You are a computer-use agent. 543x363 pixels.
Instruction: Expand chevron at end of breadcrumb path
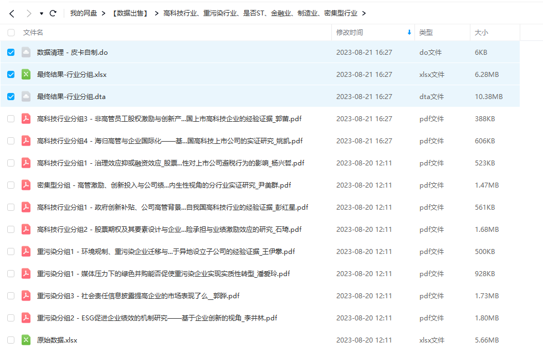pyautogui.click(x=363, y=13)
